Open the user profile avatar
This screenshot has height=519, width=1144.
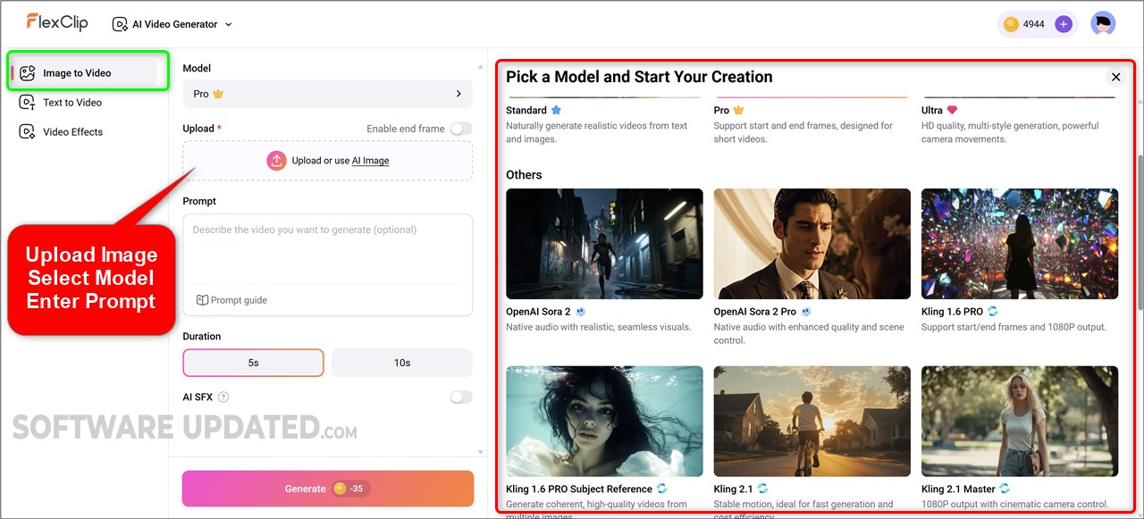[x=1103, y=24]
